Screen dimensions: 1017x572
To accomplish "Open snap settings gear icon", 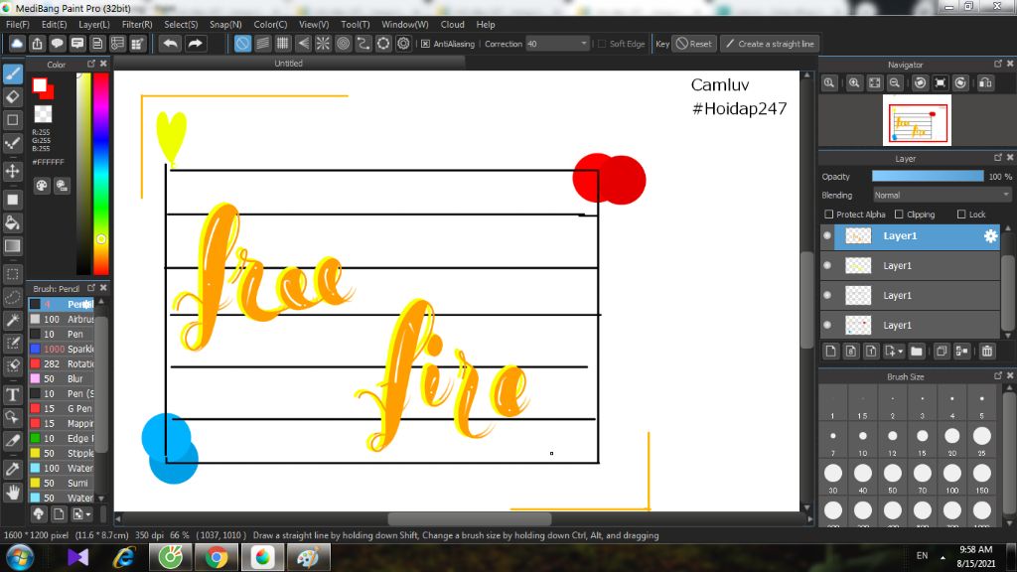I will pos(403,44).
